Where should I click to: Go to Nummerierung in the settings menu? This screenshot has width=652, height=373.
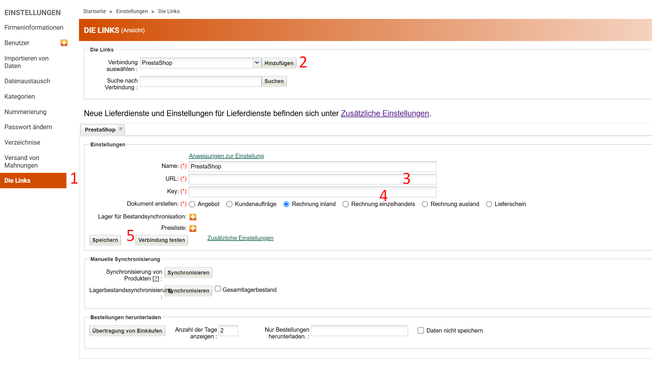point(25,112)
